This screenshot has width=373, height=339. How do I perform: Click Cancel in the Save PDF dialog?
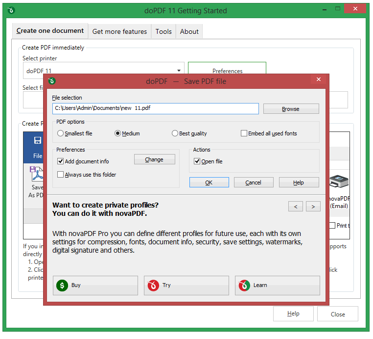pos(254,183)
